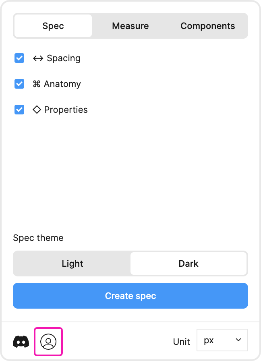
Task: Choose the Dark spec theme
Action: 188,263
